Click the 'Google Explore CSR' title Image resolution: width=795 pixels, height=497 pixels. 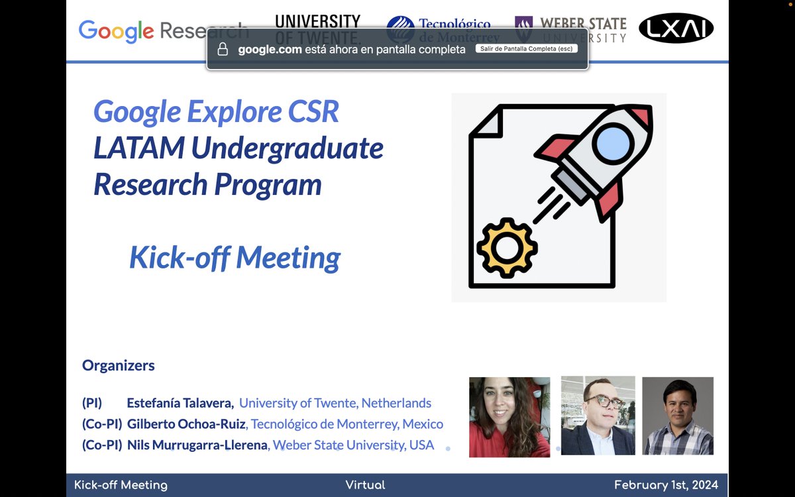click(216, 111)
